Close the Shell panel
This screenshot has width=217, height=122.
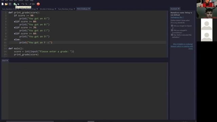click(7, 61)
